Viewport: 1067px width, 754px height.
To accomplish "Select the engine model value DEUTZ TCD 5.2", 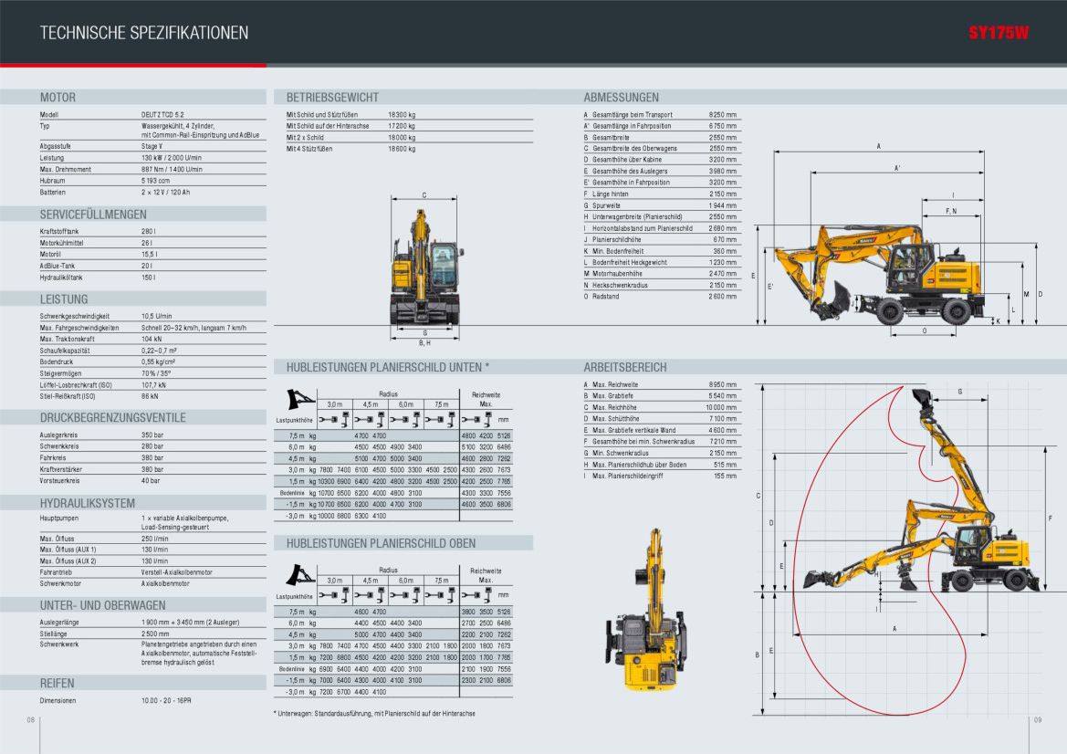I will pos(162,115).
